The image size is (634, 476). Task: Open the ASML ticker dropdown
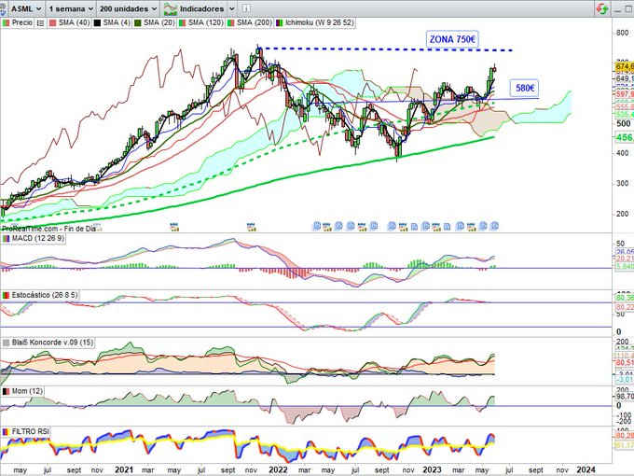25,8
